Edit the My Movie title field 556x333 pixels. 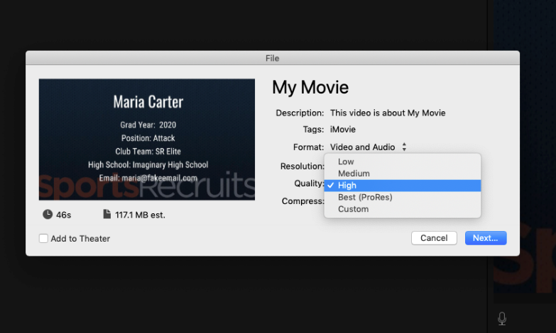[x=310, y=87]
